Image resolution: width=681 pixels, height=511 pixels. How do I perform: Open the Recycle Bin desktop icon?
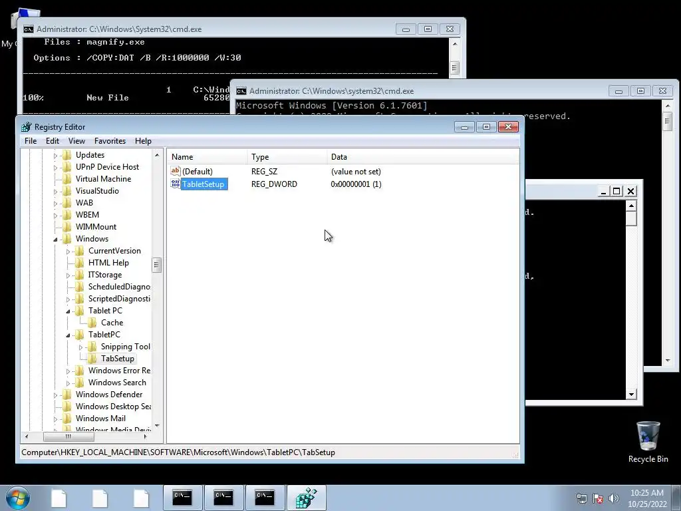(648, 442)
